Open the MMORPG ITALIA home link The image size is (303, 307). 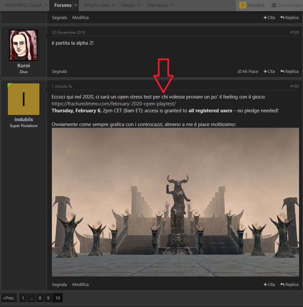pyautogui.click(x=24, y=5)
